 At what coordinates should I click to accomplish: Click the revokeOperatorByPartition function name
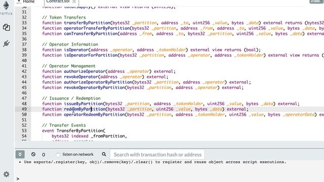click(x=95, y=87)
